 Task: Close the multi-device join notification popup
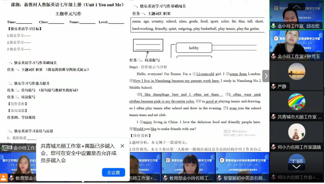tap(122, 146)
